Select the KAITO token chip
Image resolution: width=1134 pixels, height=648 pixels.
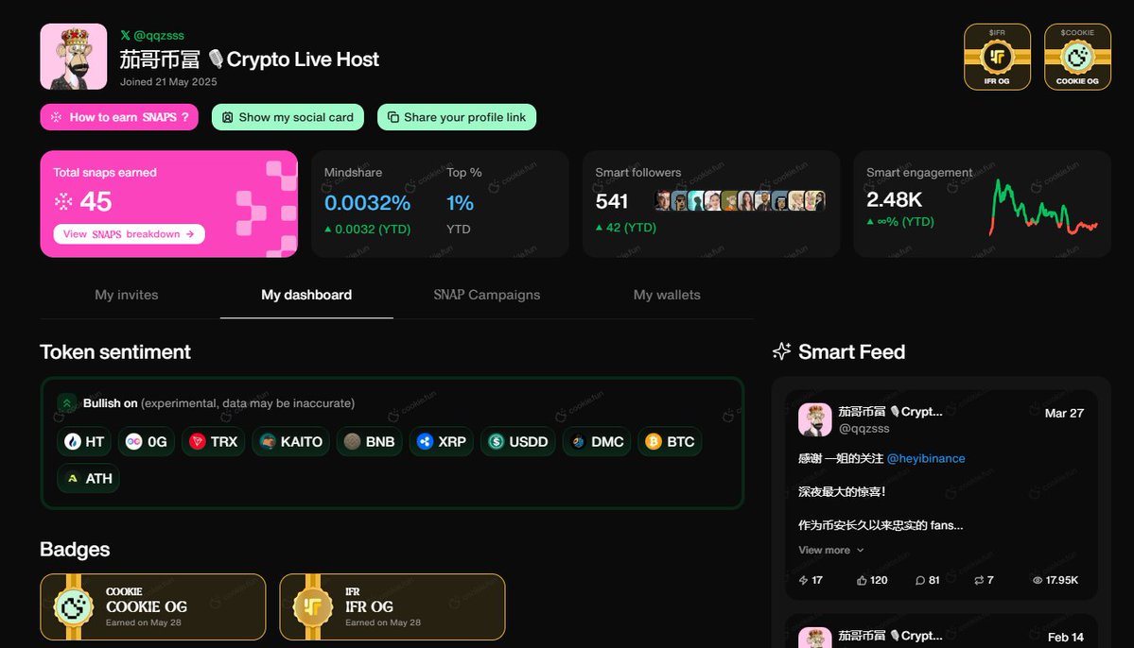pyautogui.click(x=291, y=441)
